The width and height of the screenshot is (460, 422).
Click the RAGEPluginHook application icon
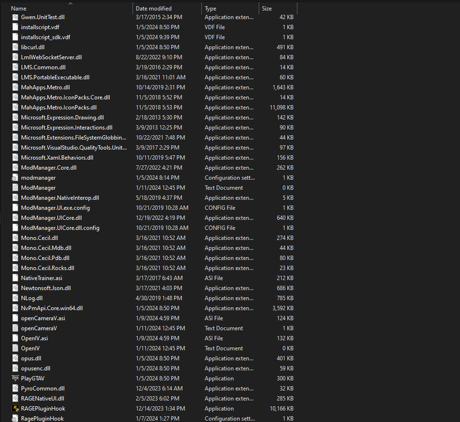[x=15, y=408]
